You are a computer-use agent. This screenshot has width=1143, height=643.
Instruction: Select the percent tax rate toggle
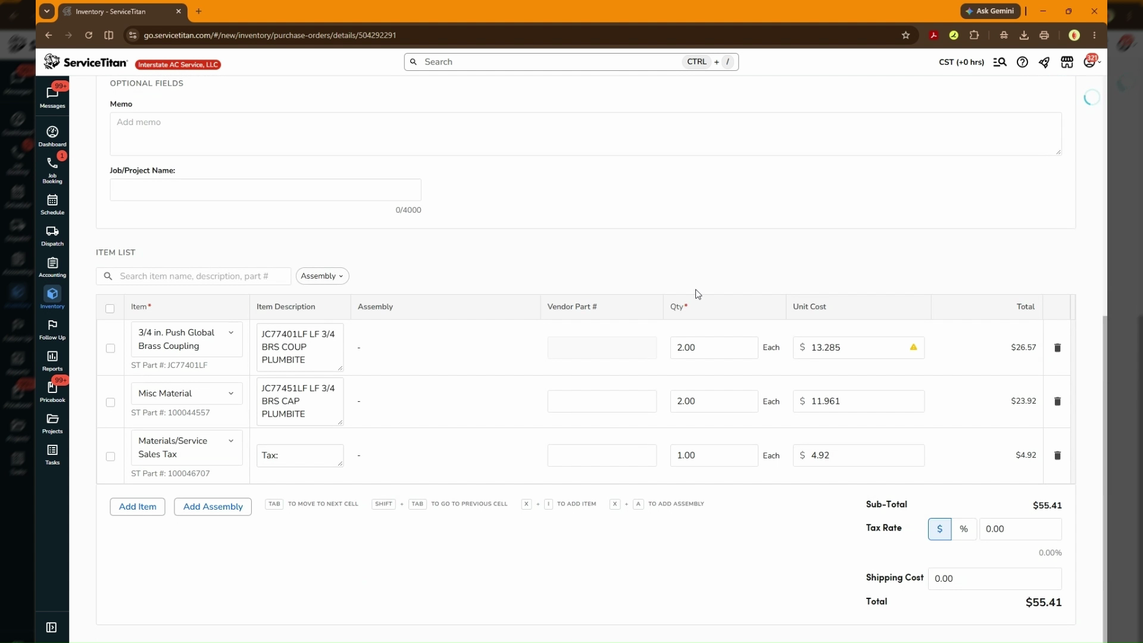[964, 529]
